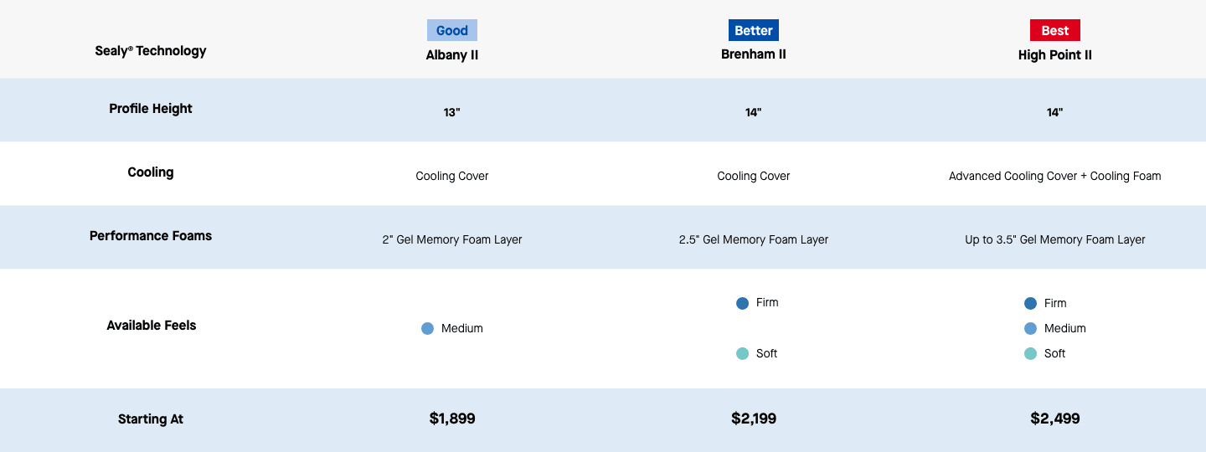Click the Profile Height row label
Image resolution: width=1206 pixels, height=452 pixels.
point(151,109)
